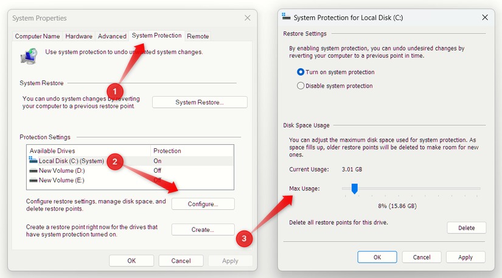
Task: Switch to the Computer Name tab
Action: pos(37,36)
